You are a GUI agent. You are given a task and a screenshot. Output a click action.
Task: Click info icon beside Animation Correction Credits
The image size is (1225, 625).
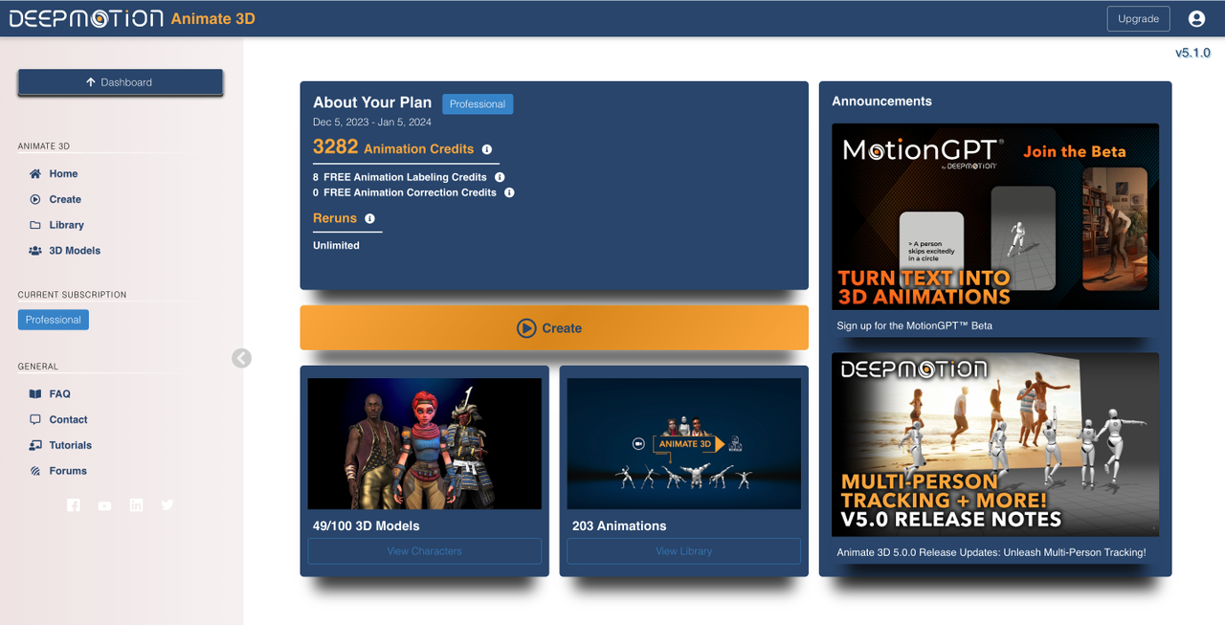coord(509,192)
